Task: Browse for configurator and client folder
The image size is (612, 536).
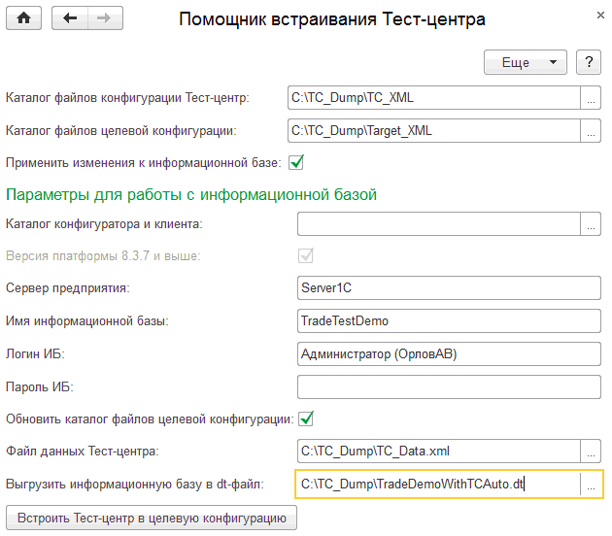Action: 591,224
